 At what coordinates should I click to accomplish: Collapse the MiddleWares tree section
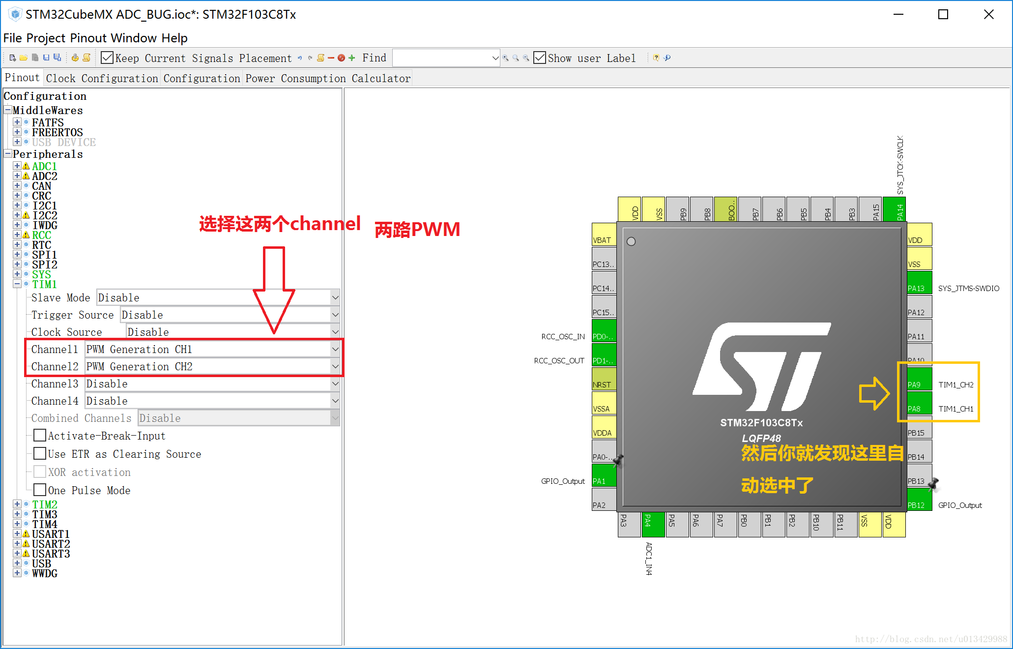(8, 109)
